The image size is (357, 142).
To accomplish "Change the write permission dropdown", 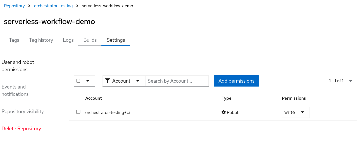I will pos(296,112).
